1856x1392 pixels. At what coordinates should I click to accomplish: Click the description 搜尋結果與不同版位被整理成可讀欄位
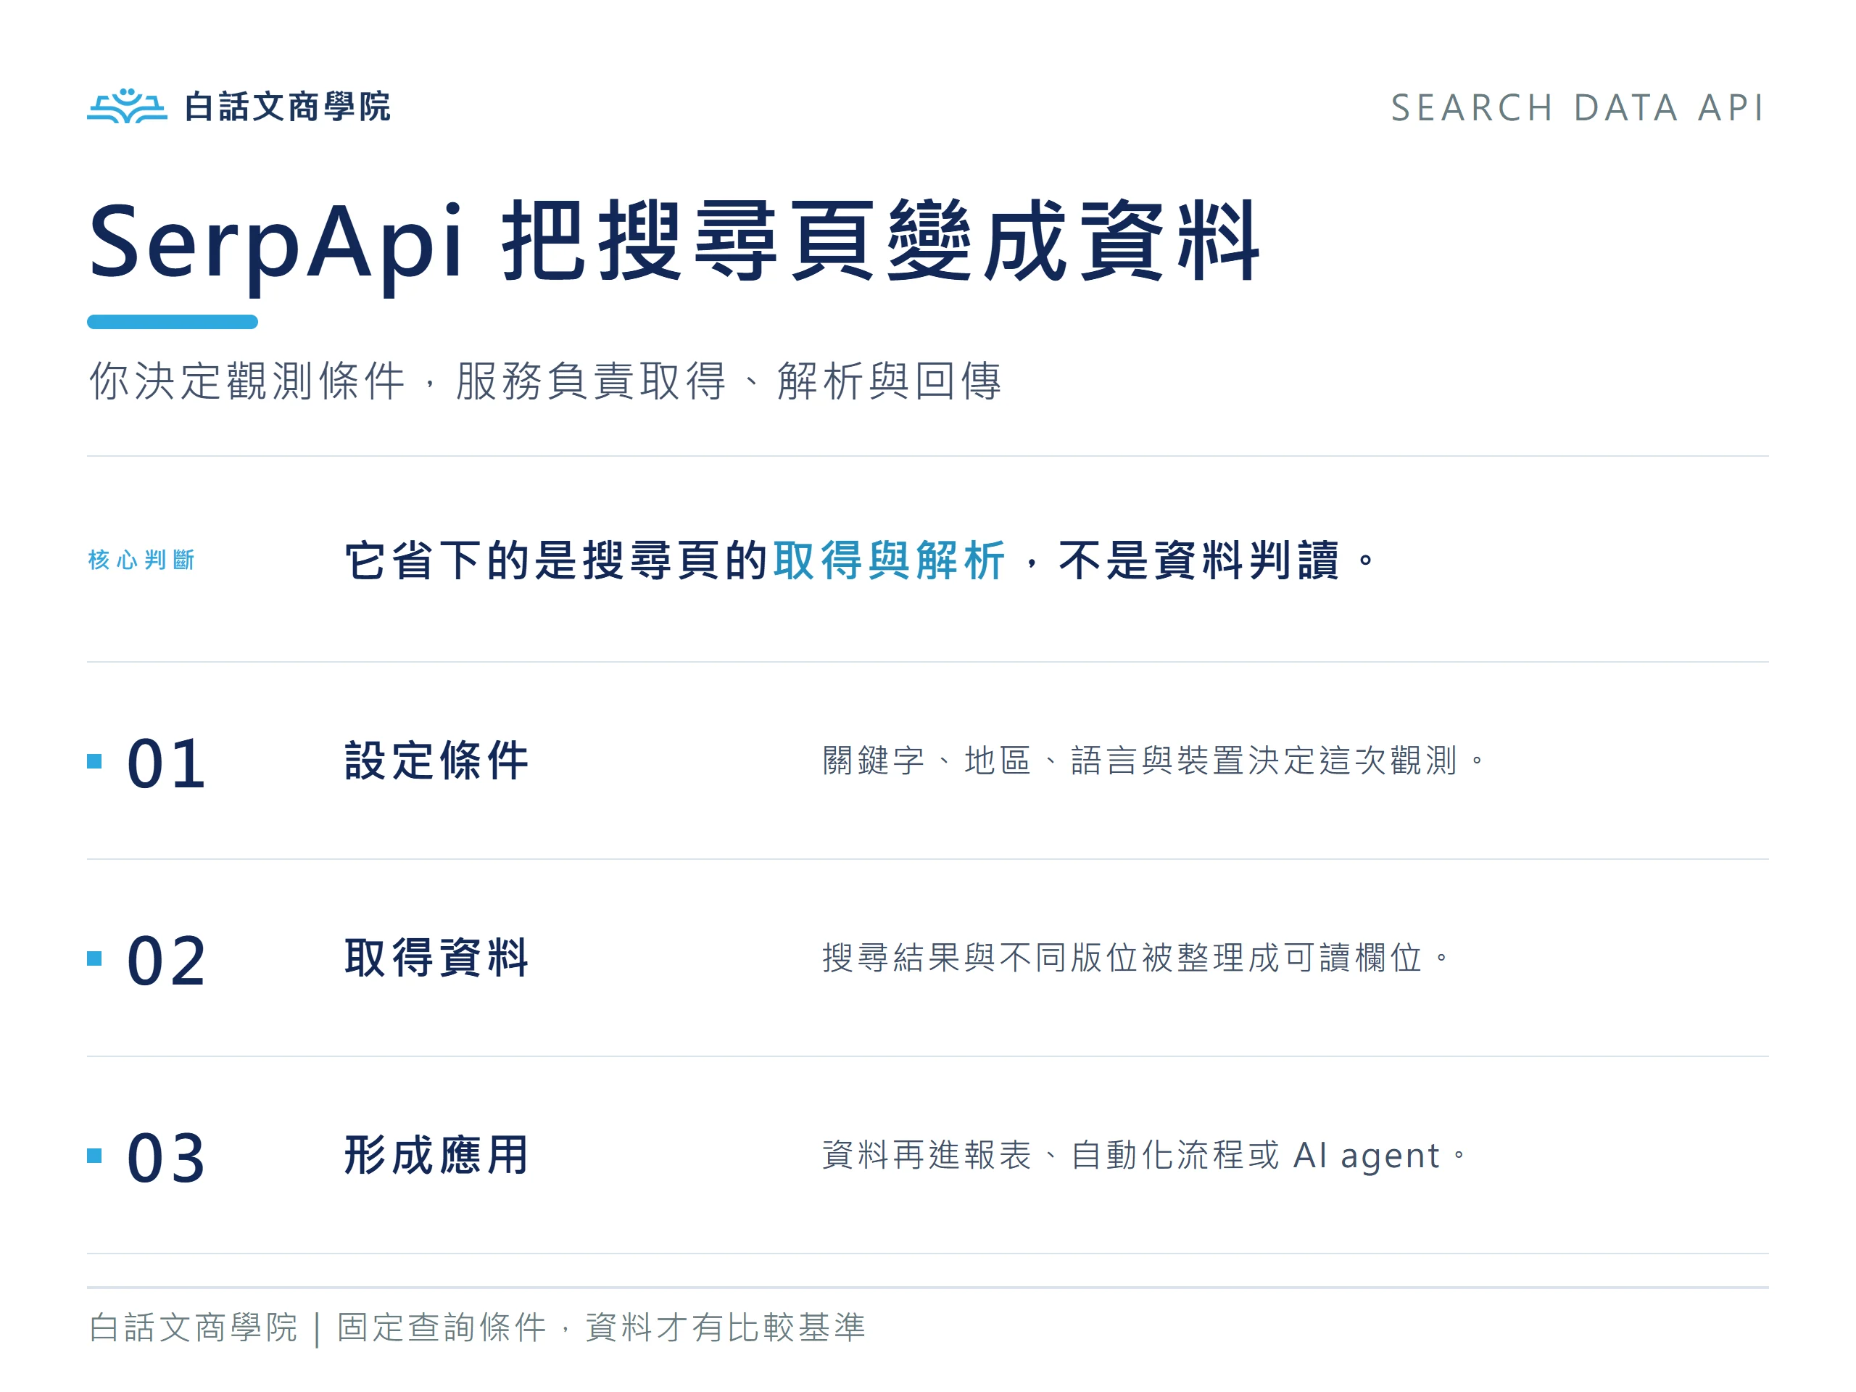click(x=1136, y=958)
